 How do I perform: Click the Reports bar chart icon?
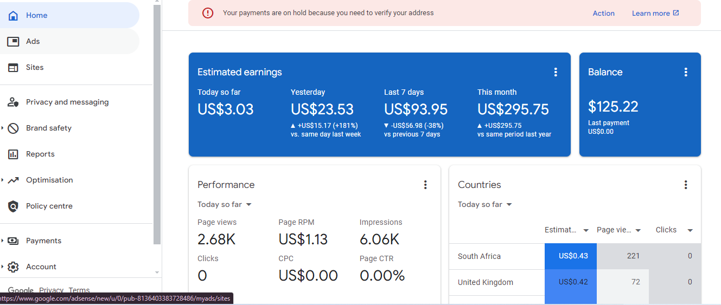tap(13, 154)
